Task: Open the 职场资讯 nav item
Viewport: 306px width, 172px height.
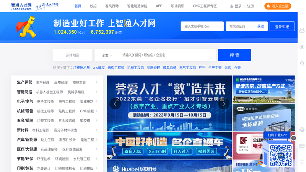Action: coord(177,6)
